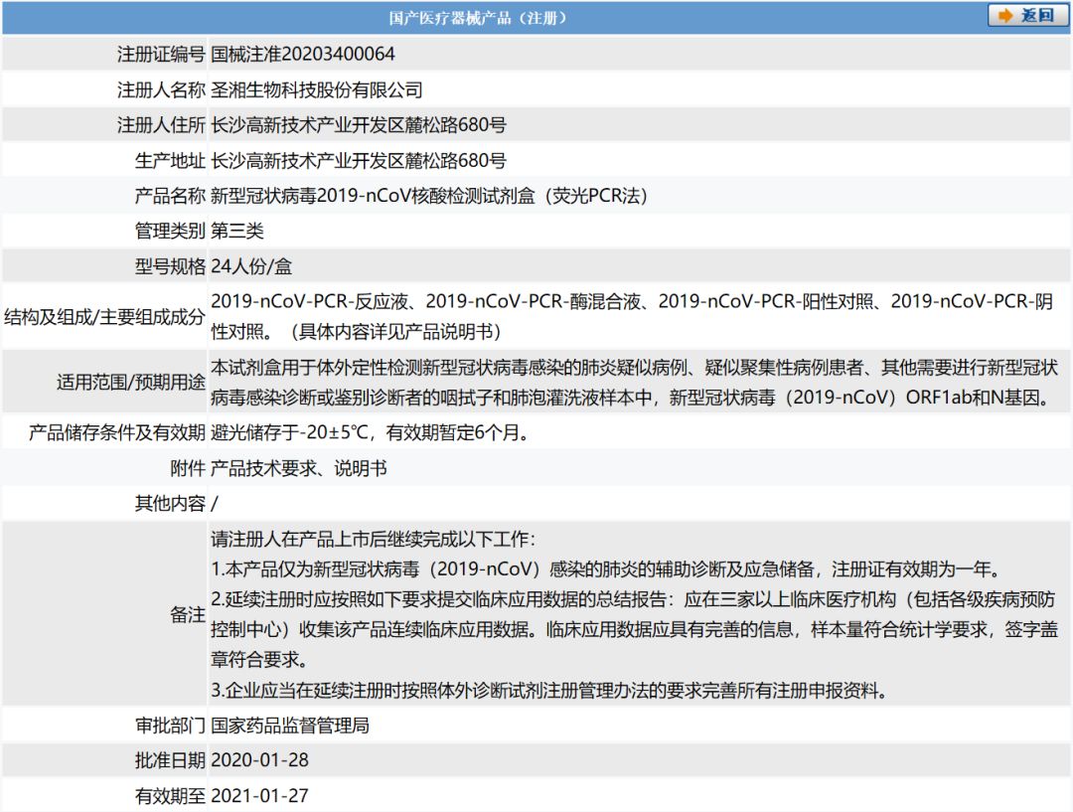Click expiry date 2021-01-27
The image size is (1073, 812).
pos(260,796)
